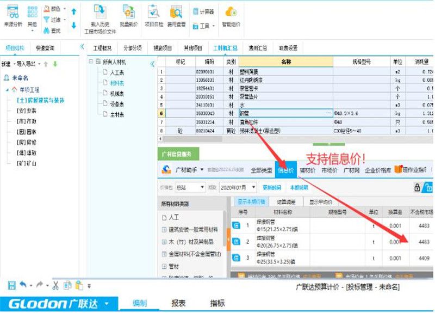Click the green down arrow beside 导入导出
Image resolution: width=435 pixels, height=313 pixels.
(x=55, y=64)
